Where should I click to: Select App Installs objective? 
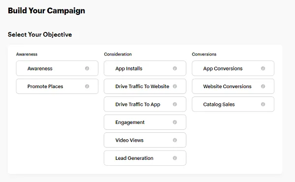pos(145,68)
